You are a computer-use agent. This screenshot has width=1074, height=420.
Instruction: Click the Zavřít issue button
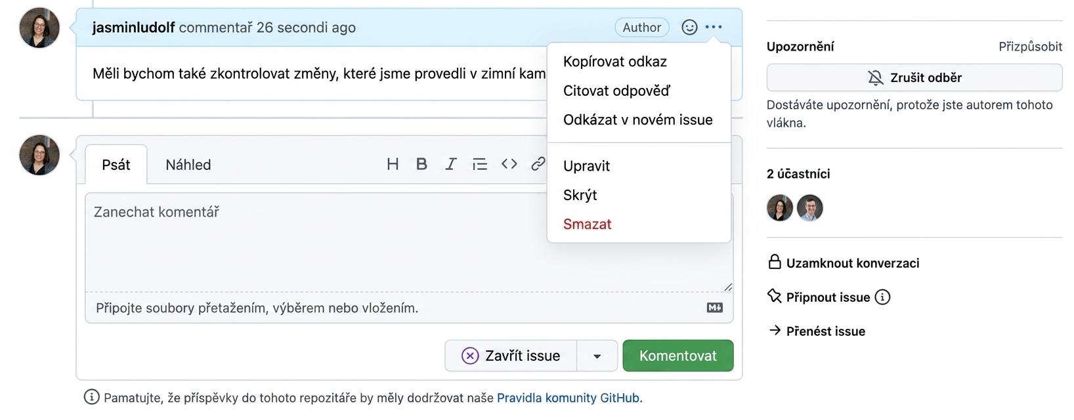511,356
